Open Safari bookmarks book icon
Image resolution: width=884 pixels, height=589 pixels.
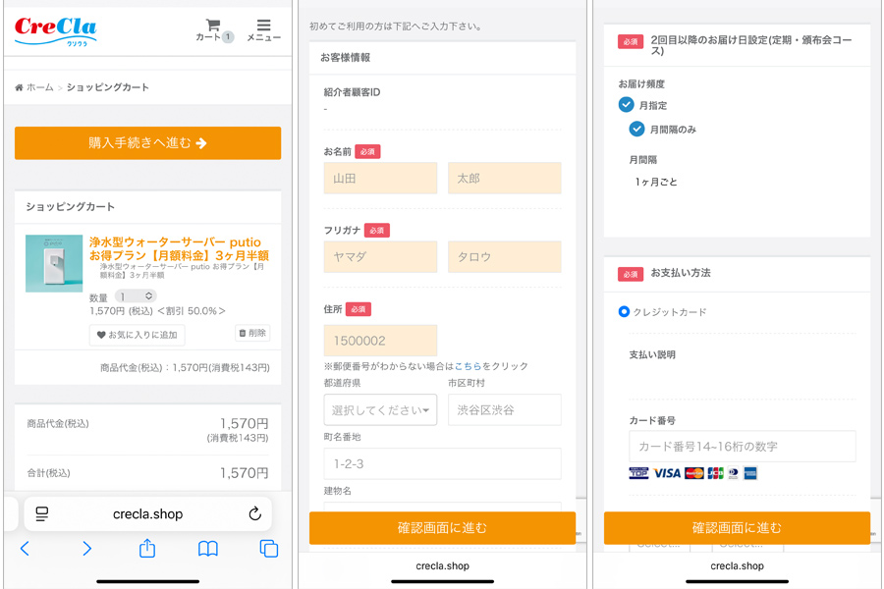click(208, 549)
